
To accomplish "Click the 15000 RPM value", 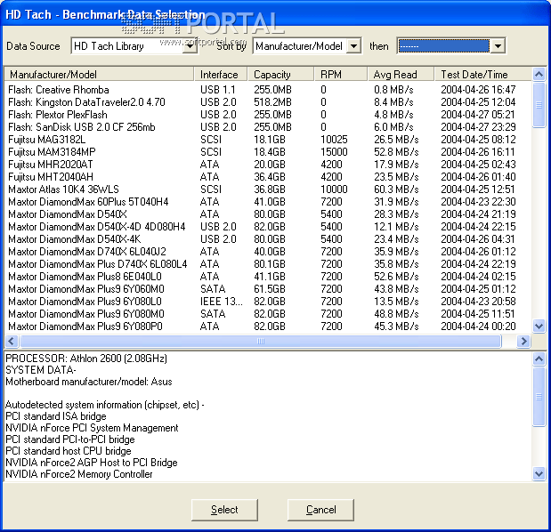I will (334, 152).
